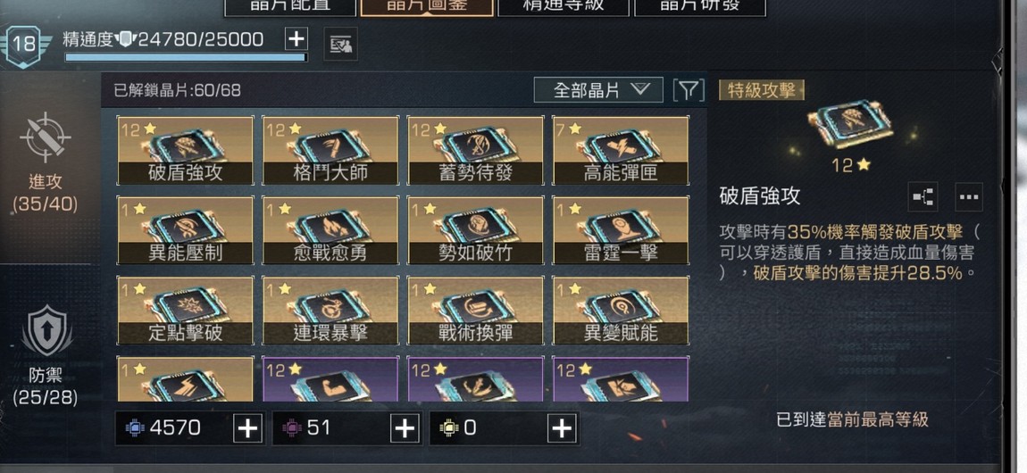Select the 進攻 attack category icon
Image resolution: width=1027 pixels, height=473 pixels.
pos(45,164)
